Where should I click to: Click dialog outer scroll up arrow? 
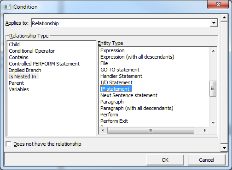click(x=224, y=17)
